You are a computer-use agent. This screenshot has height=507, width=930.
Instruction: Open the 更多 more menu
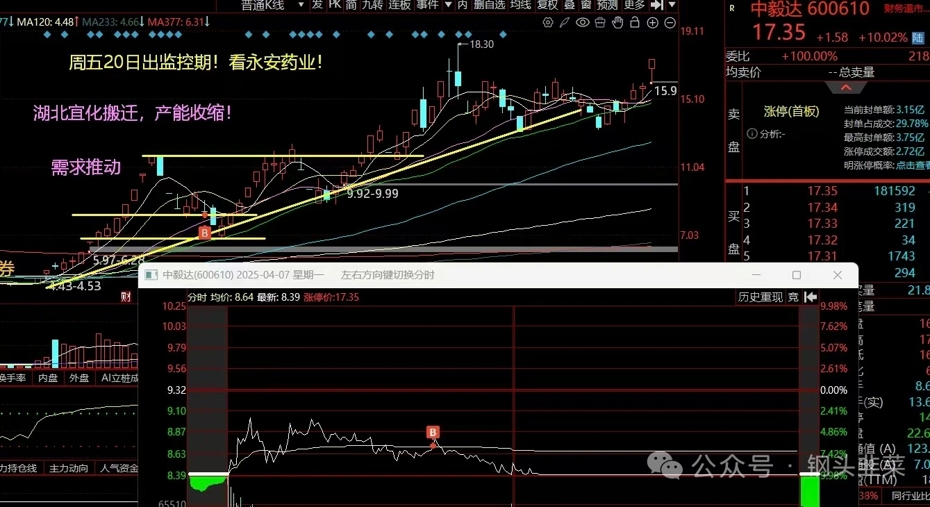click(x=634, y=5)
